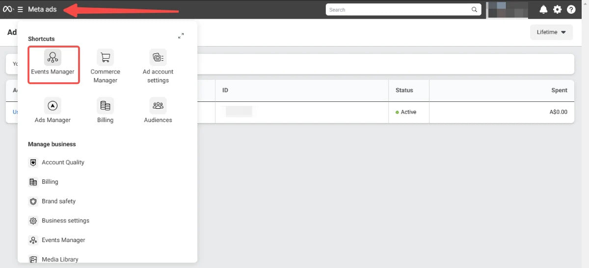Viewport: 589px width, 268px height.
Task: Click the Shortcuts heading
Action: (41, 39)
